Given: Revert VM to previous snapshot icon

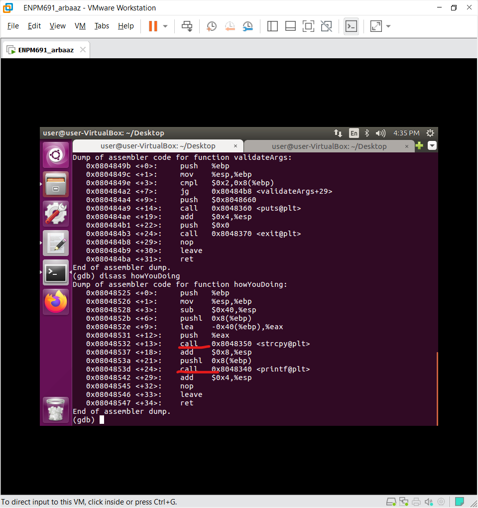Looking at the screenshot, I should pos(230,26).
